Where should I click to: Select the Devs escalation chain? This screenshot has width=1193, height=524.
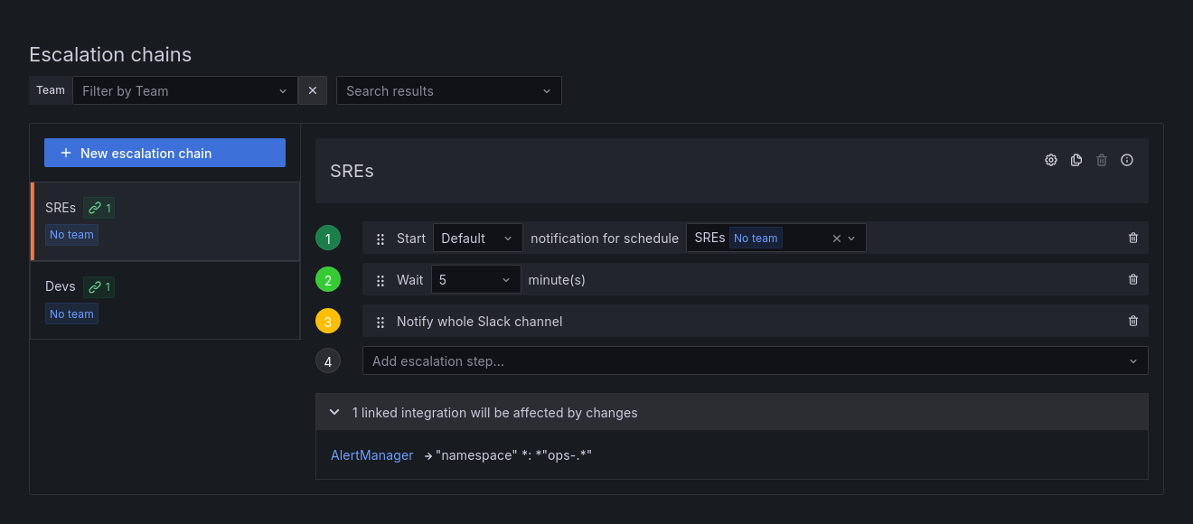60,286
